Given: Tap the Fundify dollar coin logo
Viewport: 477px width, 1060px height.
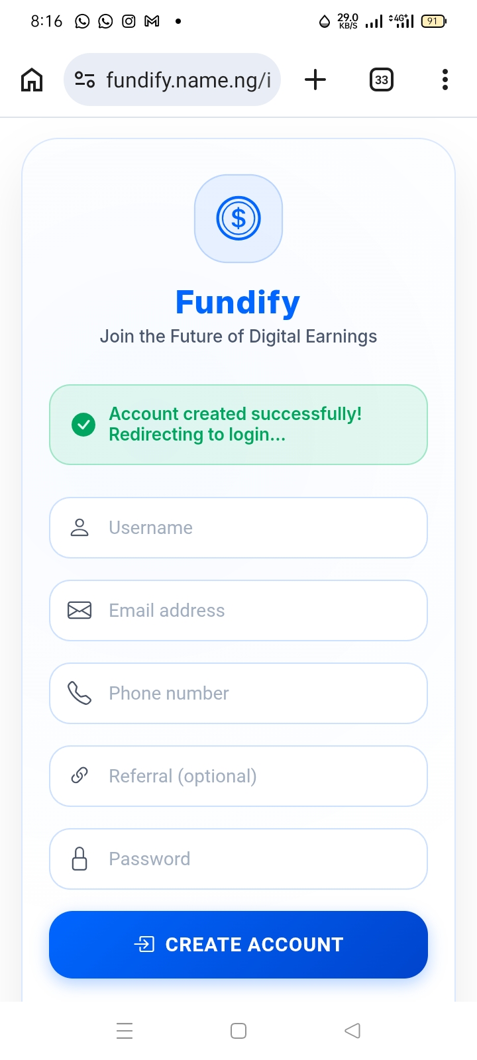Looking at the screenshot, I should tap(238, 219).
